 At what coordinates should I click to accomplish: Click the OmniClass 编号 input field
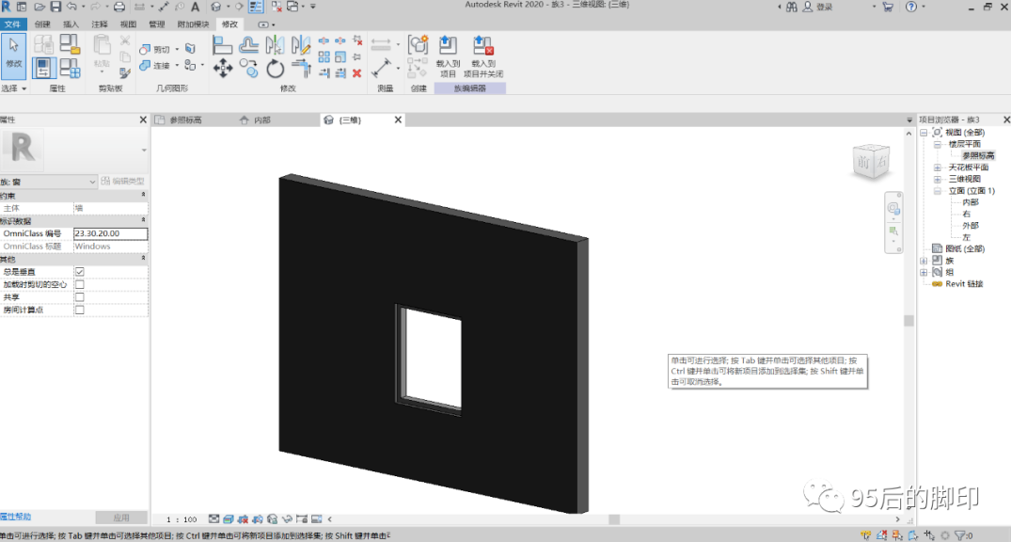[110, 233]
